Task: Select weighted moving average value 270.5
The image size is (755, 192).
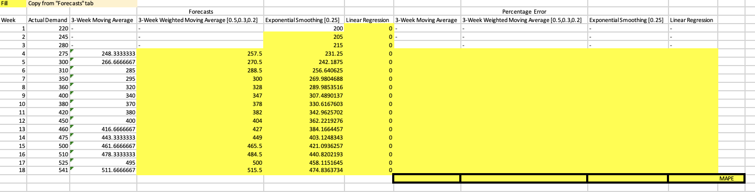Action: coord(200,61)
